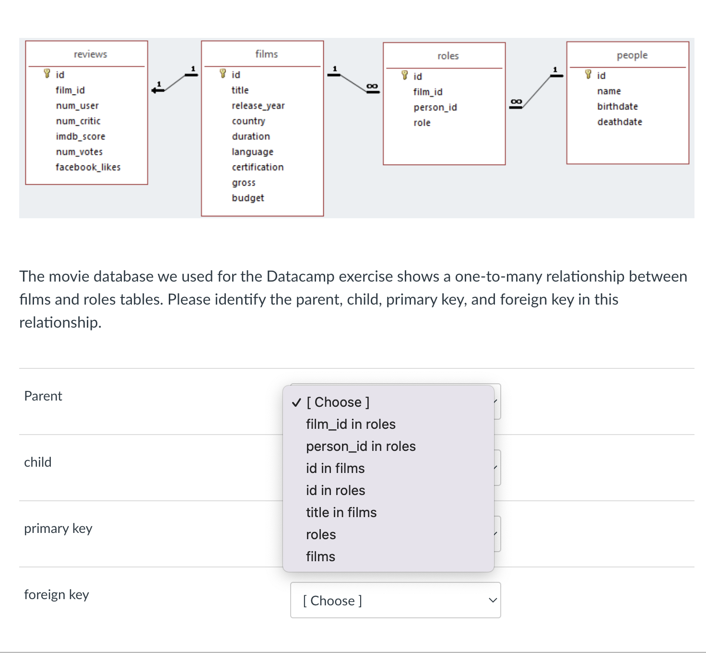
Task: Select the film_id in roles option
Action: pyautogui.click(x=351, y=424)
